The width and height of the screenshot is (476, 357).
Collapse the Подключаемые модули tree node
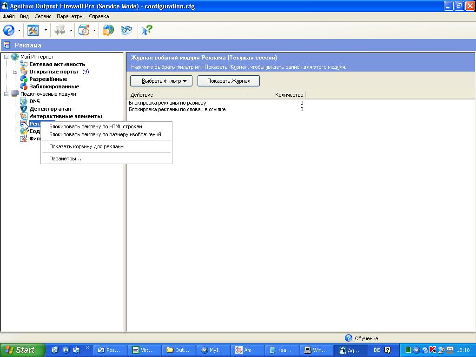[x=6, y=94]
